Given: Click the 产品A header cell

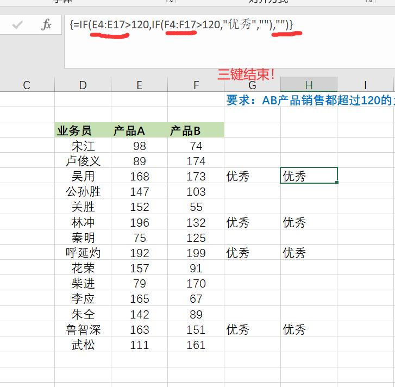Looking at the screenshot, I should point(139,130).
